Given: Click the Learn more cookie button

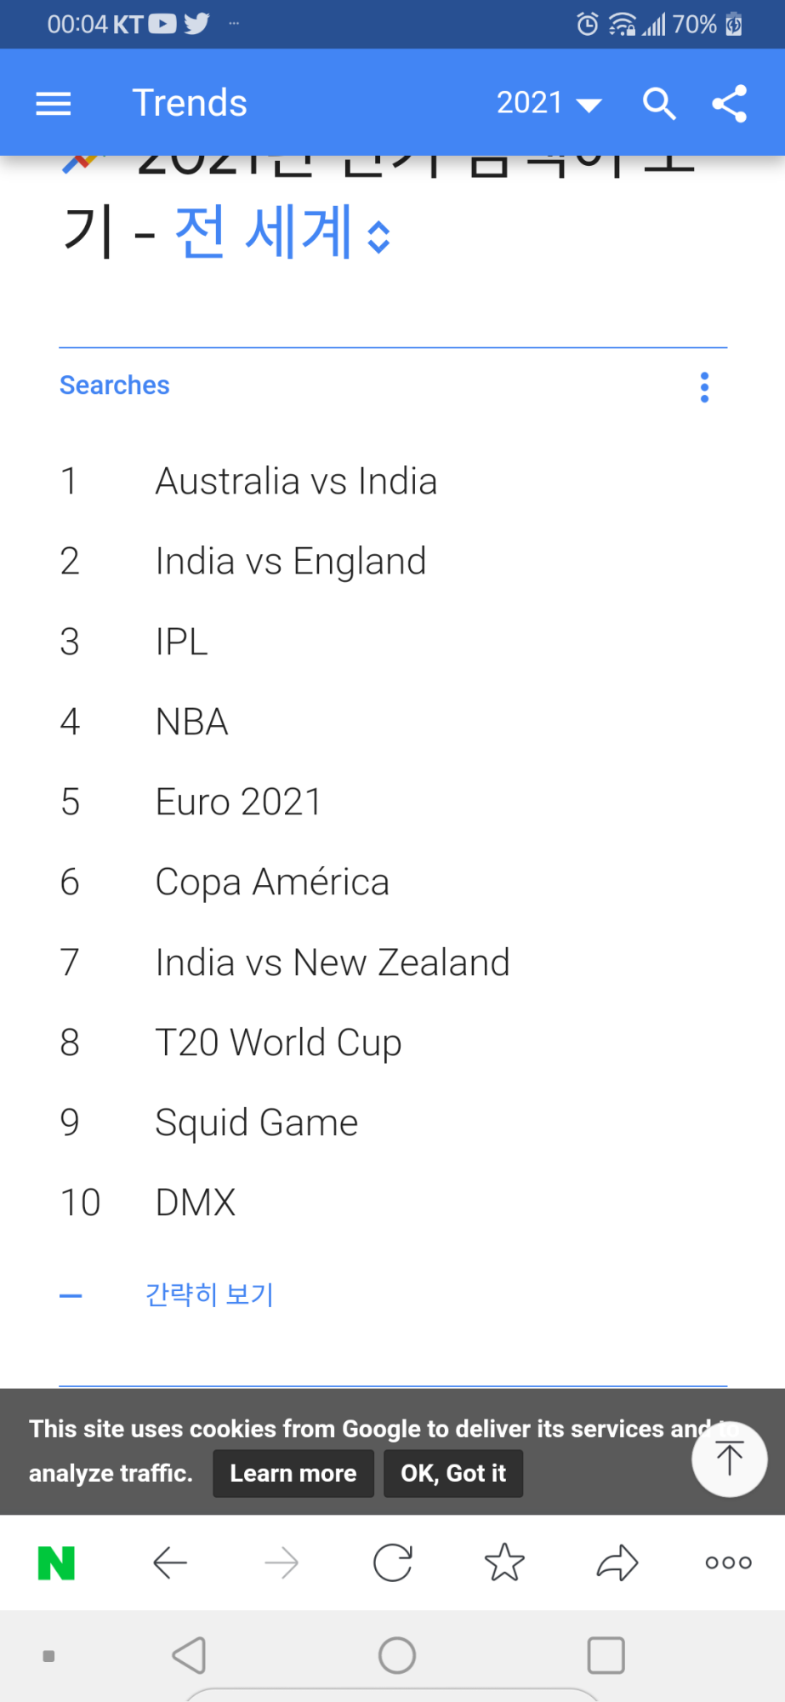Looking at the screenshot, I should point(293,1473).
